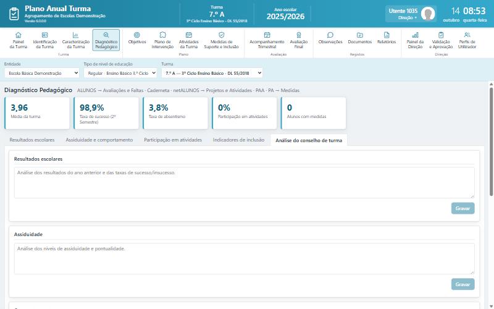Click Gravar under Assiduidade

point(463,284)
